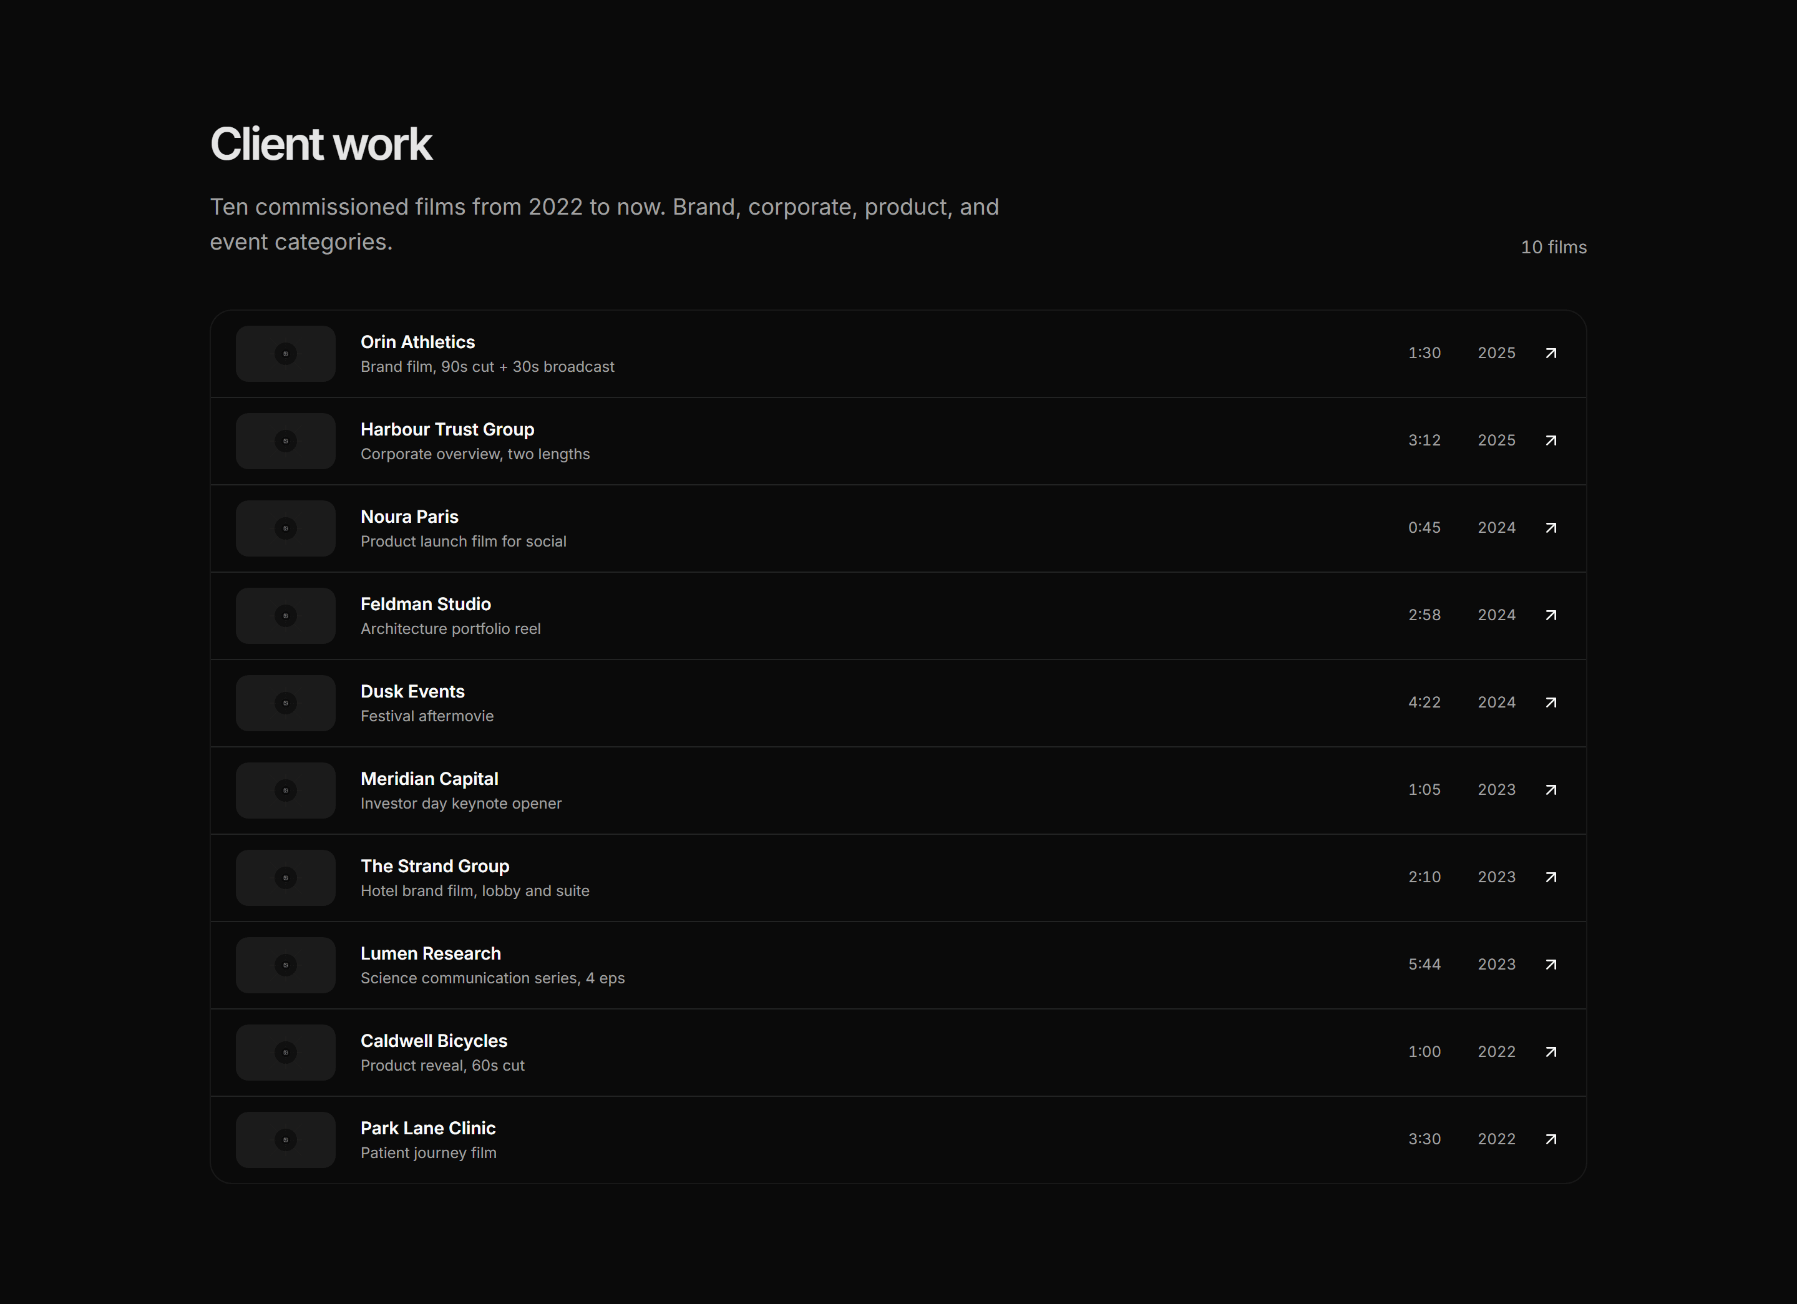Click the 1:00 duration value
The height and width of the screenshot is (1304, 1797).
coord(1424,1052)
